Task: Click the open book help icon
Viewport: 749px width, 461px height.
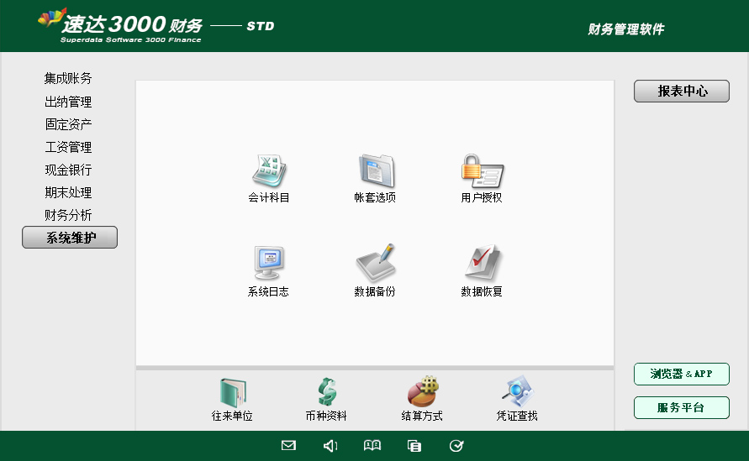Action: point(372,446)
